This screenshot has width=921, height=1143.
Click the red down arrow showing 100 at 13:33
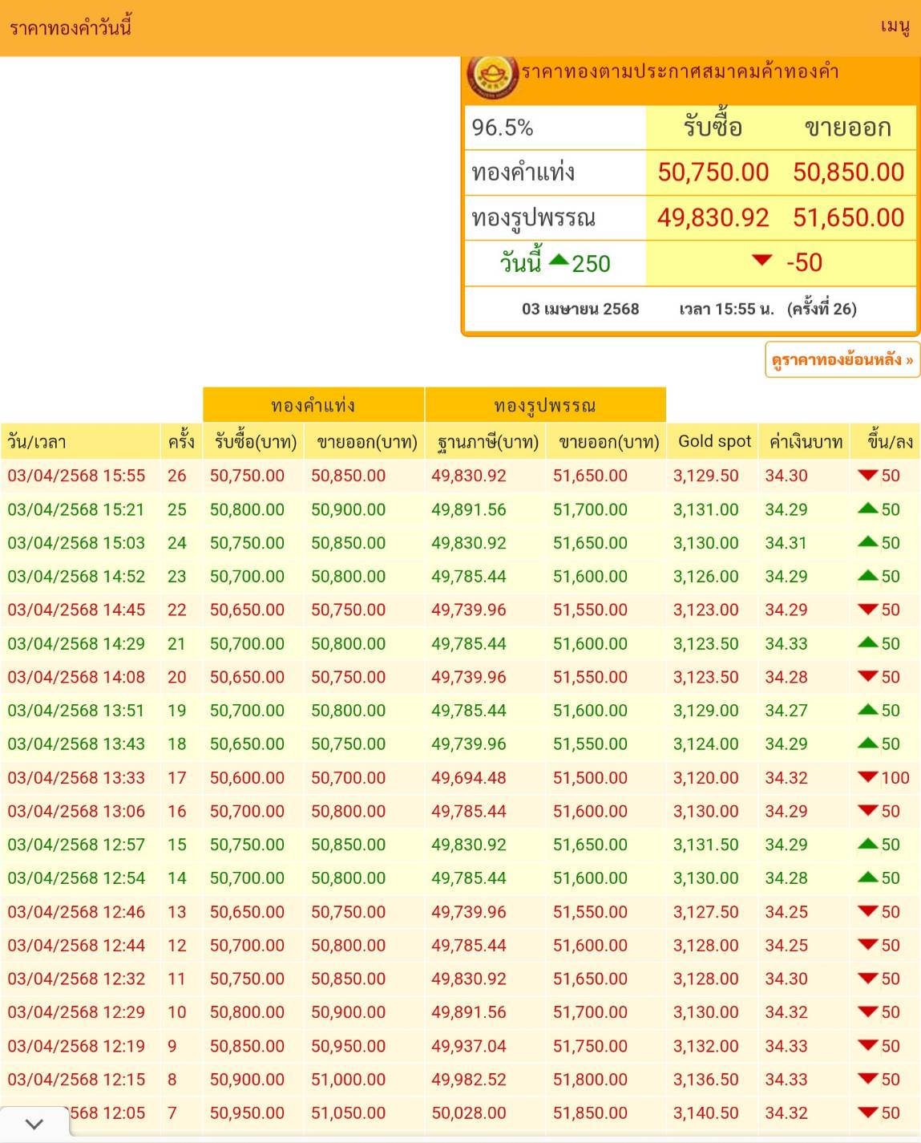[x=867, y=777]
